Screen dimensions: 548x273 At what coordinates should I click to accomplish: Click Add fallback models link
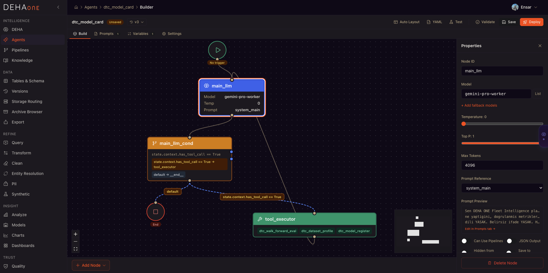(x=479, y=105)
